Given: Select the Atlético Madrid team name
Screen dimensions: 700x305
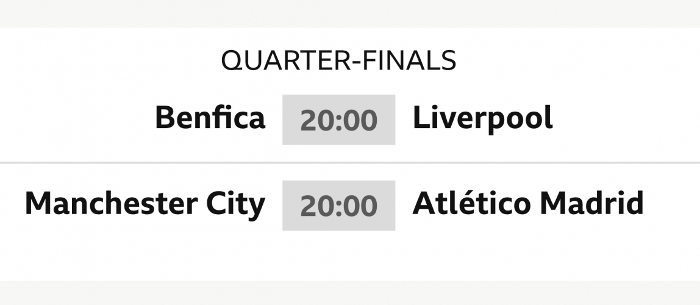Looking at the screenshot, I should point(528,204).
